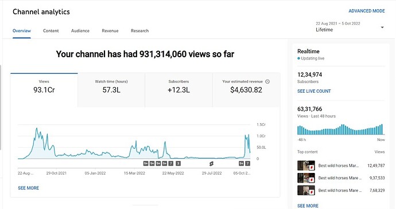Image resolution: width=396 pixels, height=209 pixels.
Task: Click SEE MORE under the views chart
Action: tap(28, 188)
